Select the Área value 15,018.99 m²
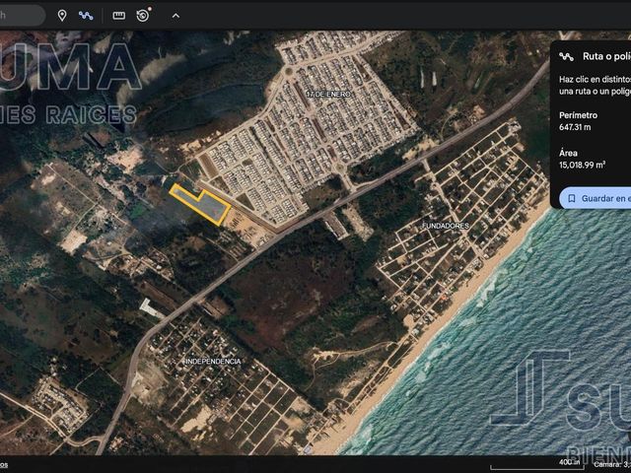Screen dimensions: 631x473 [x=582, y=165]
